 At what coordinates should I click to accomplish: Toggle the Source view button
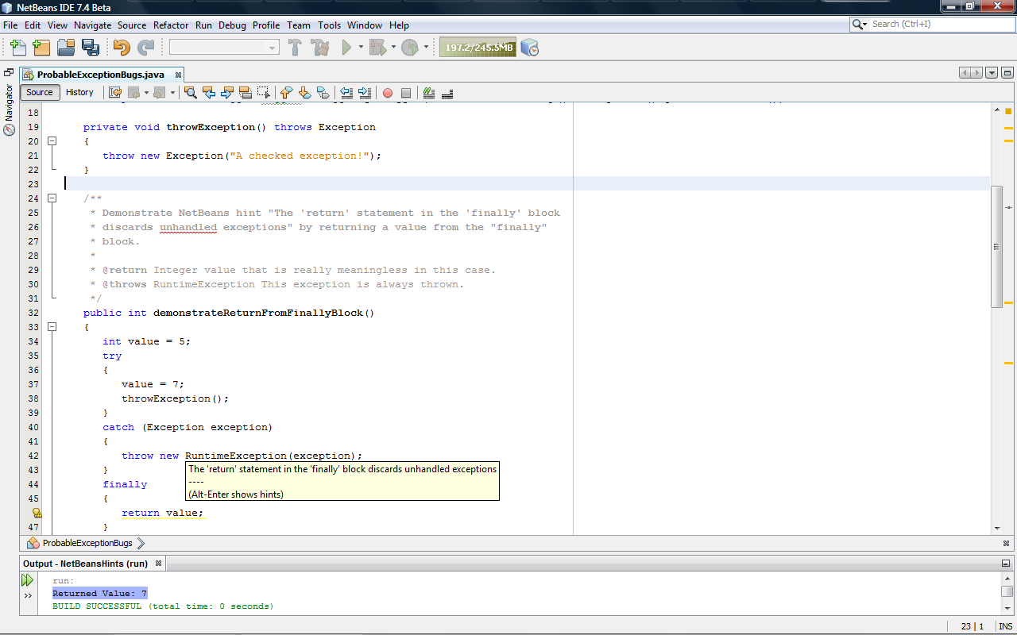point(40,92)
